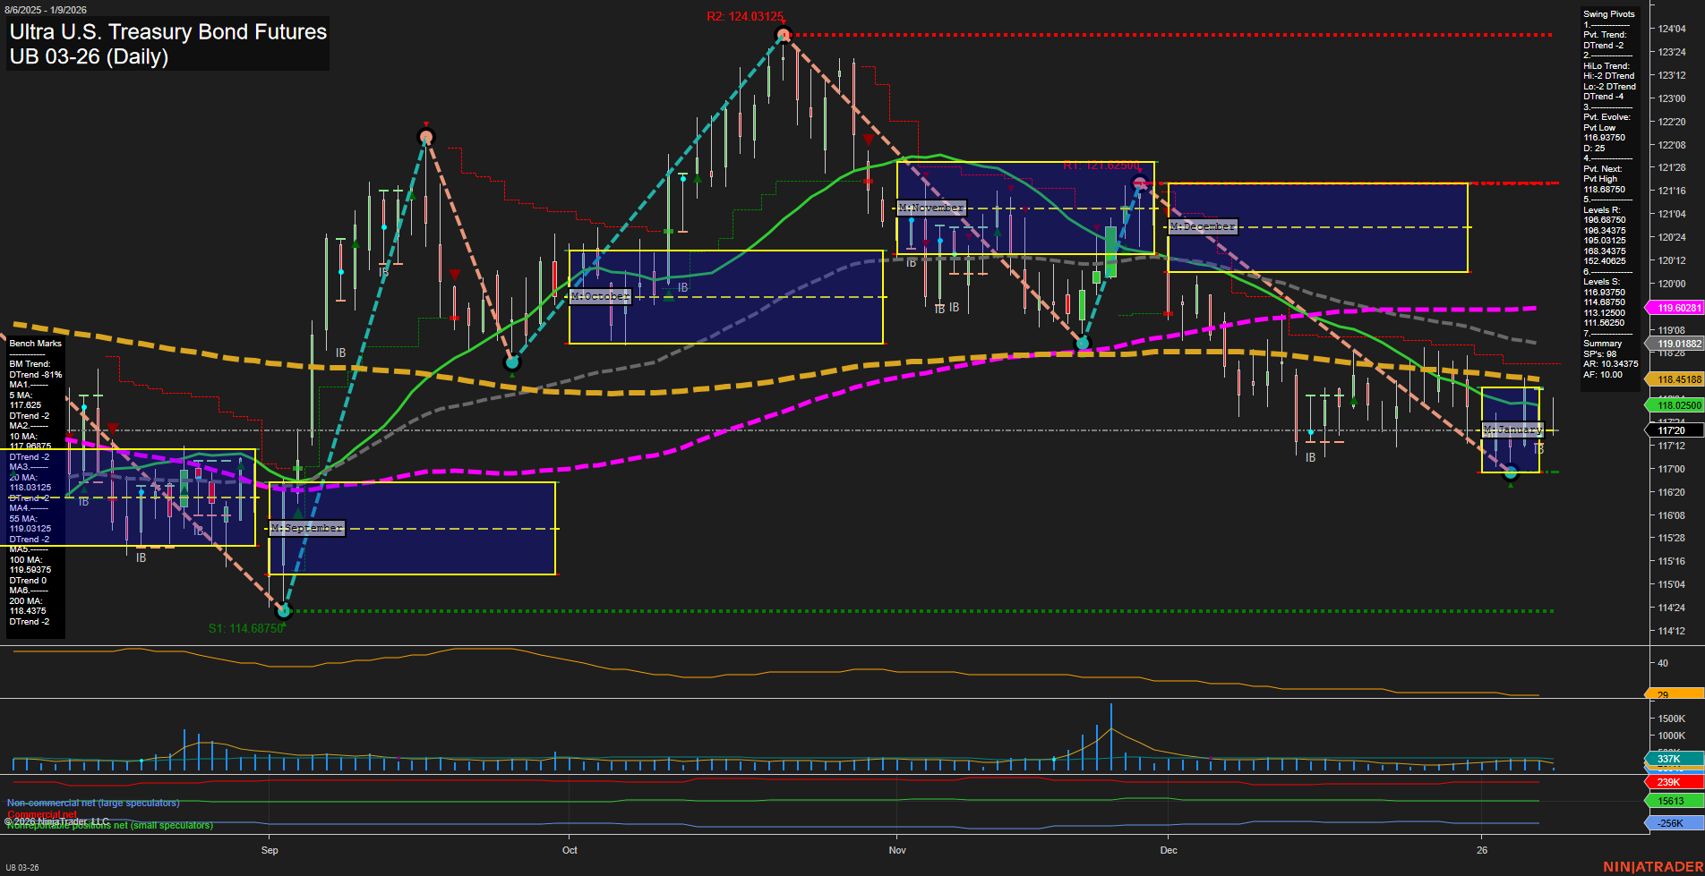Select the Swing Pivots panel heading
This screenshot has height=876, width=1705.
[1608, 14]
